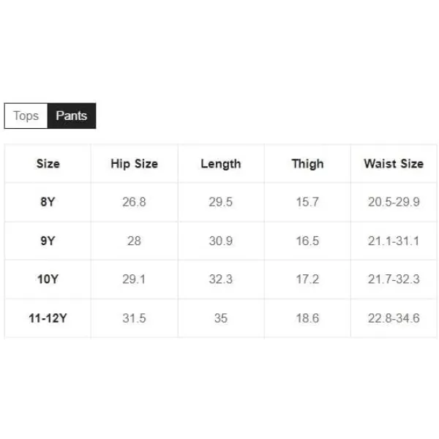Select the 8Y size row label
Screen dimensions: 439x439
[48, 202]
